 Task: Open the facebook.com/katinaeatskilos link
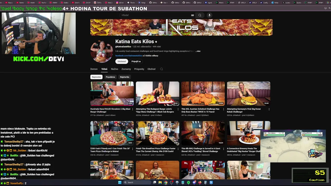pos(129,56)
